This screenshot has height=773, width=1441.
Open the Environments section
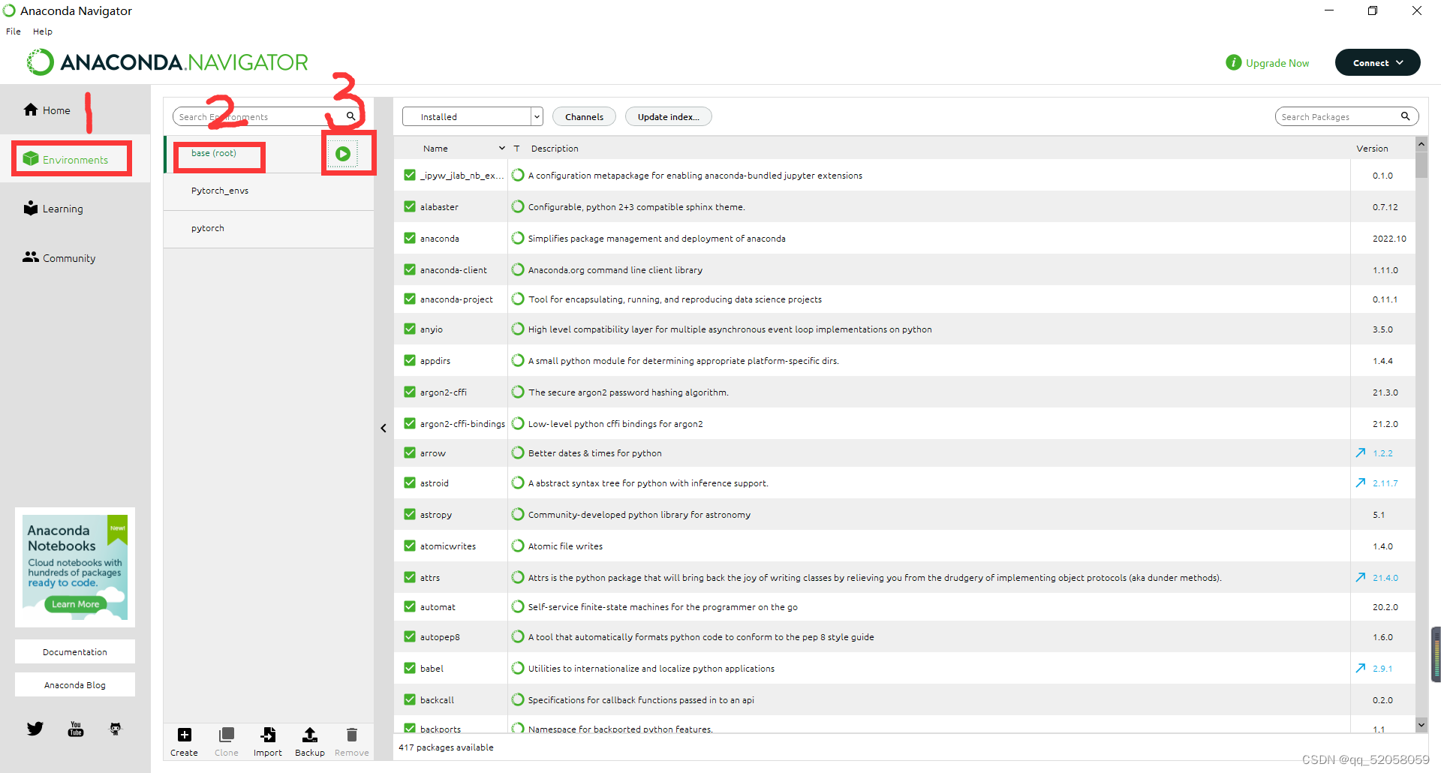[x=65, y=159]
